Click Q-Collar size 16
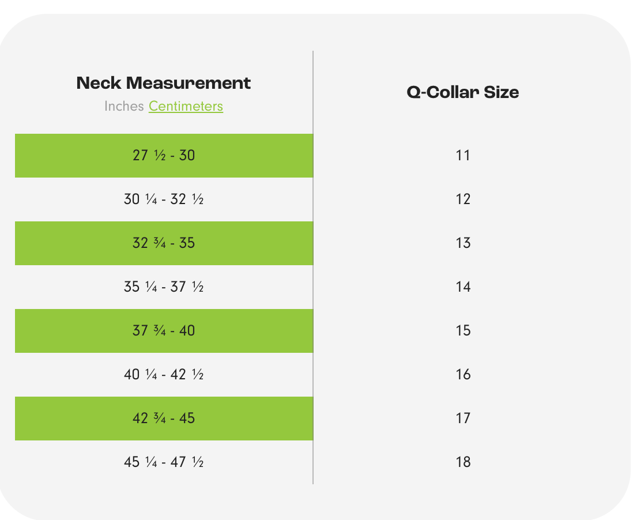Image resolution: width=633 pixels, height=520 pixels. [x=463, y=375]
